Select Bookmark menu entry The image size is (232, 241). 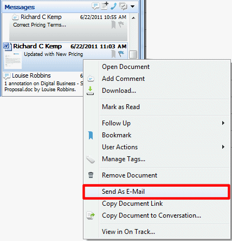pos(156,135)
